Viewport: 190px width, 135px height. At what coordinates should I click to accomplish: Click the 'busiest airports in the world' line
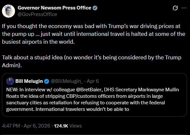pyautogui.click(x=38, y=42)
